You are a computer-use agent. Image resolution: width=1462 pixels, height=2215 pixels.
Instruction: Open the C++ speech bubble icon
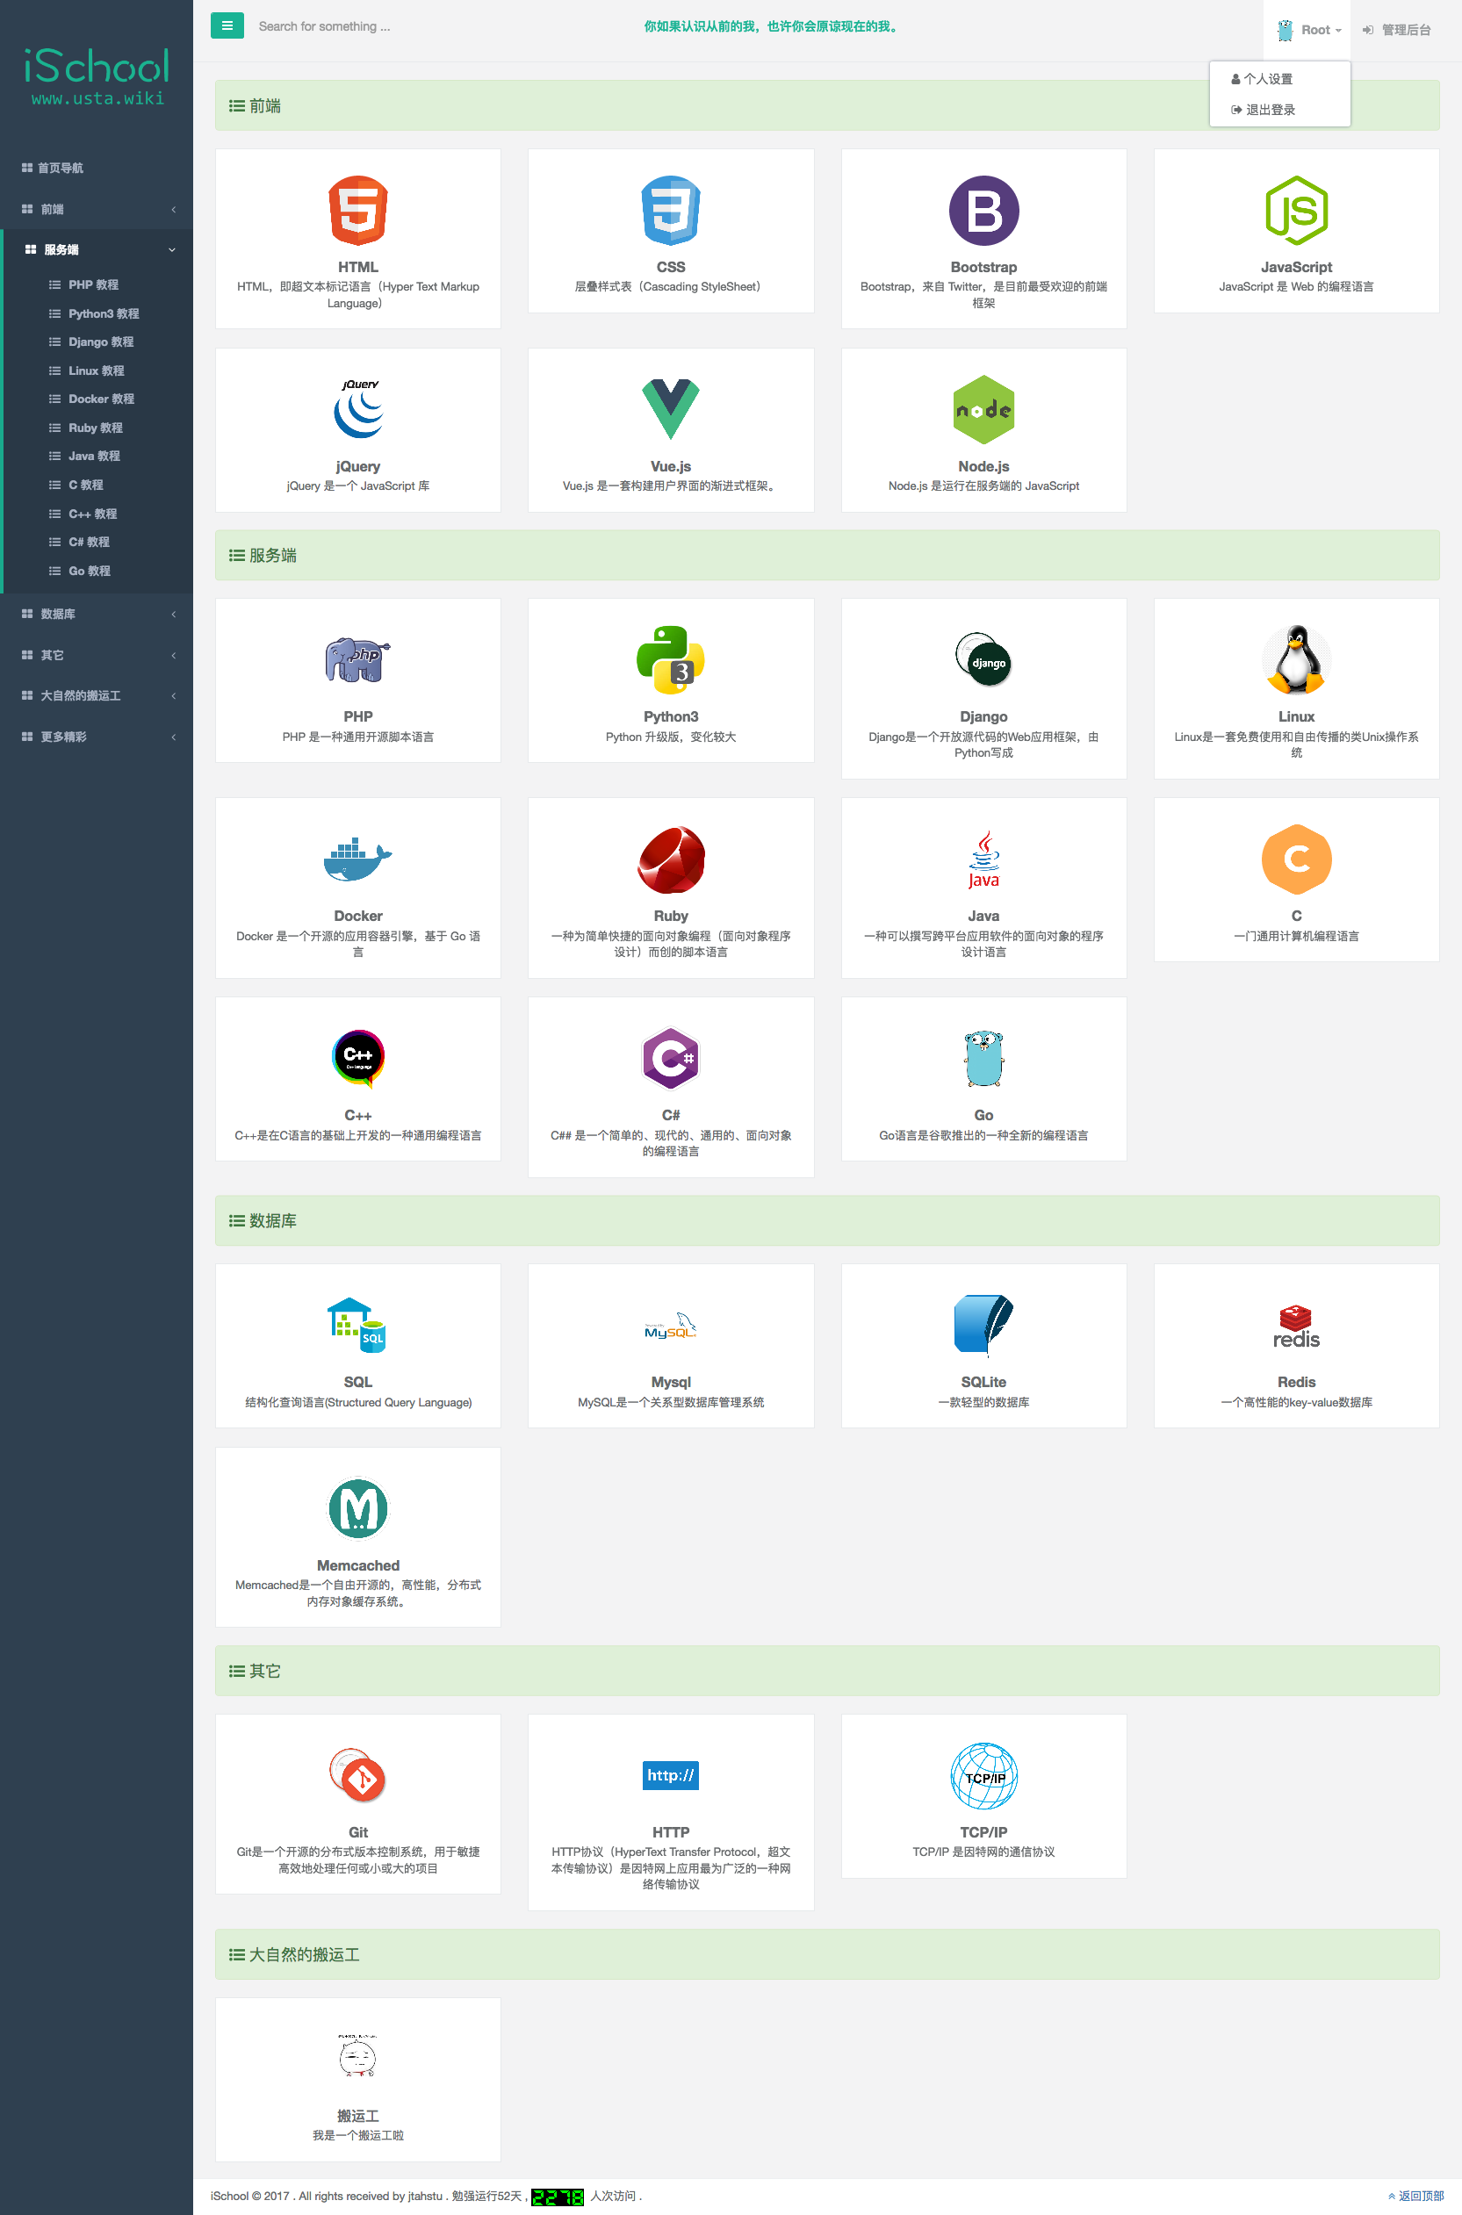(358, 1058)
